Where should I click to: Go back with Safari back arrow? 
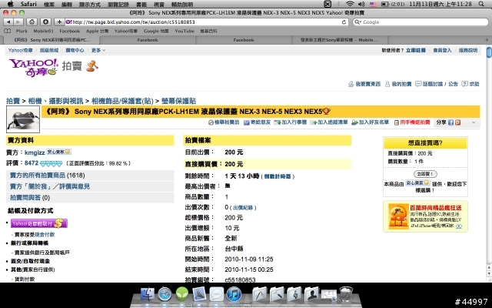point(8,22)
